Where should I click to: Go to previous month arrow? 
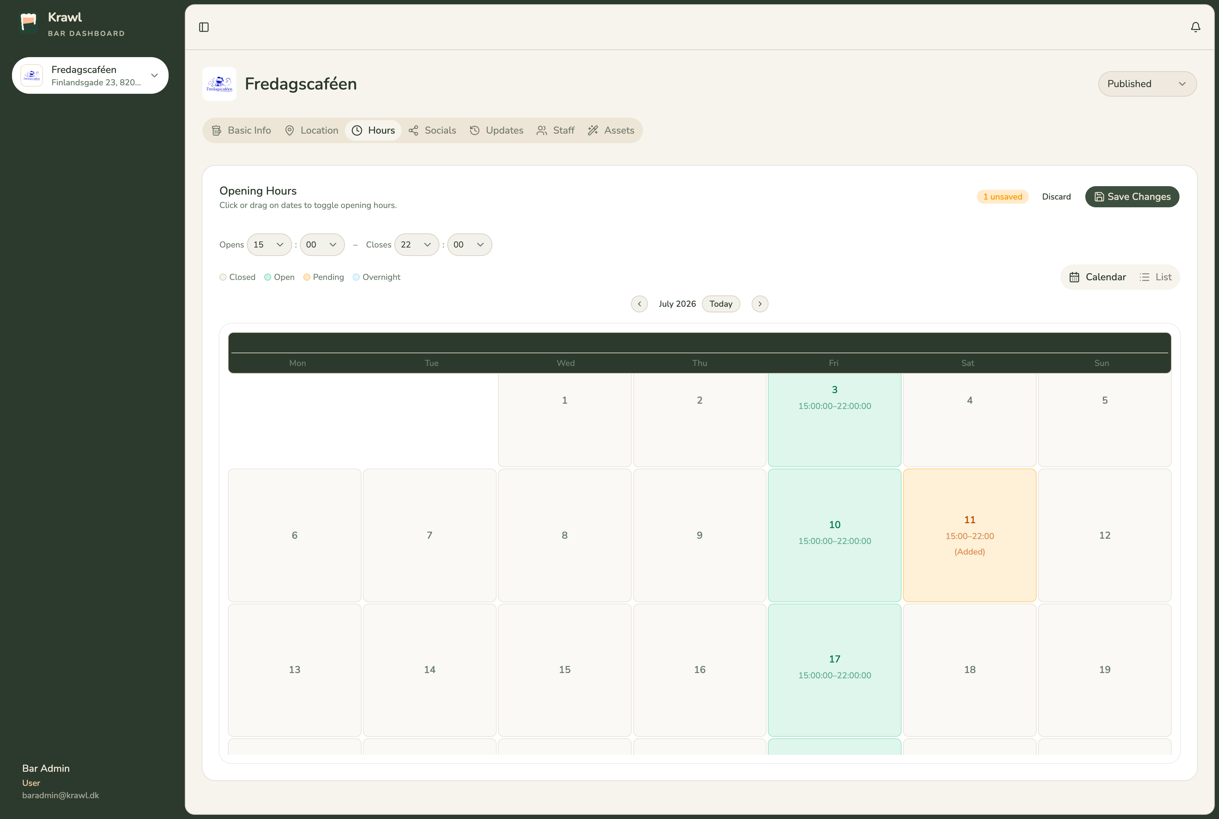(x=639, y=304)
